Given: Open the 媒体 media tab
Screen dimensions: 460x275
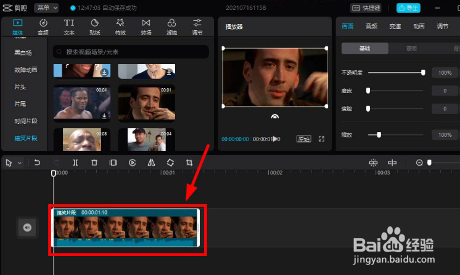Looking at the screenshot, I should click(x=17, y=27).
